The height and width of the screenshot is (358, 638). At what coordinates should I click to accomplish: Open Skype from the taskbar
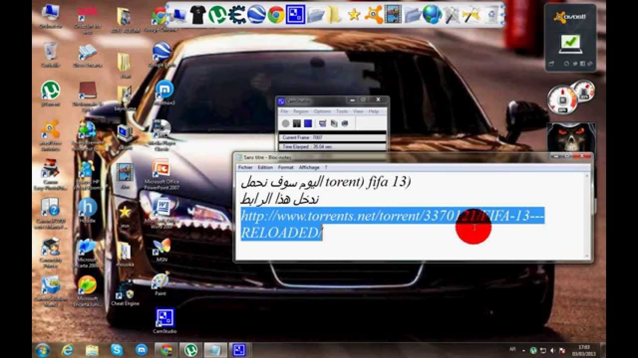point(117,350)
